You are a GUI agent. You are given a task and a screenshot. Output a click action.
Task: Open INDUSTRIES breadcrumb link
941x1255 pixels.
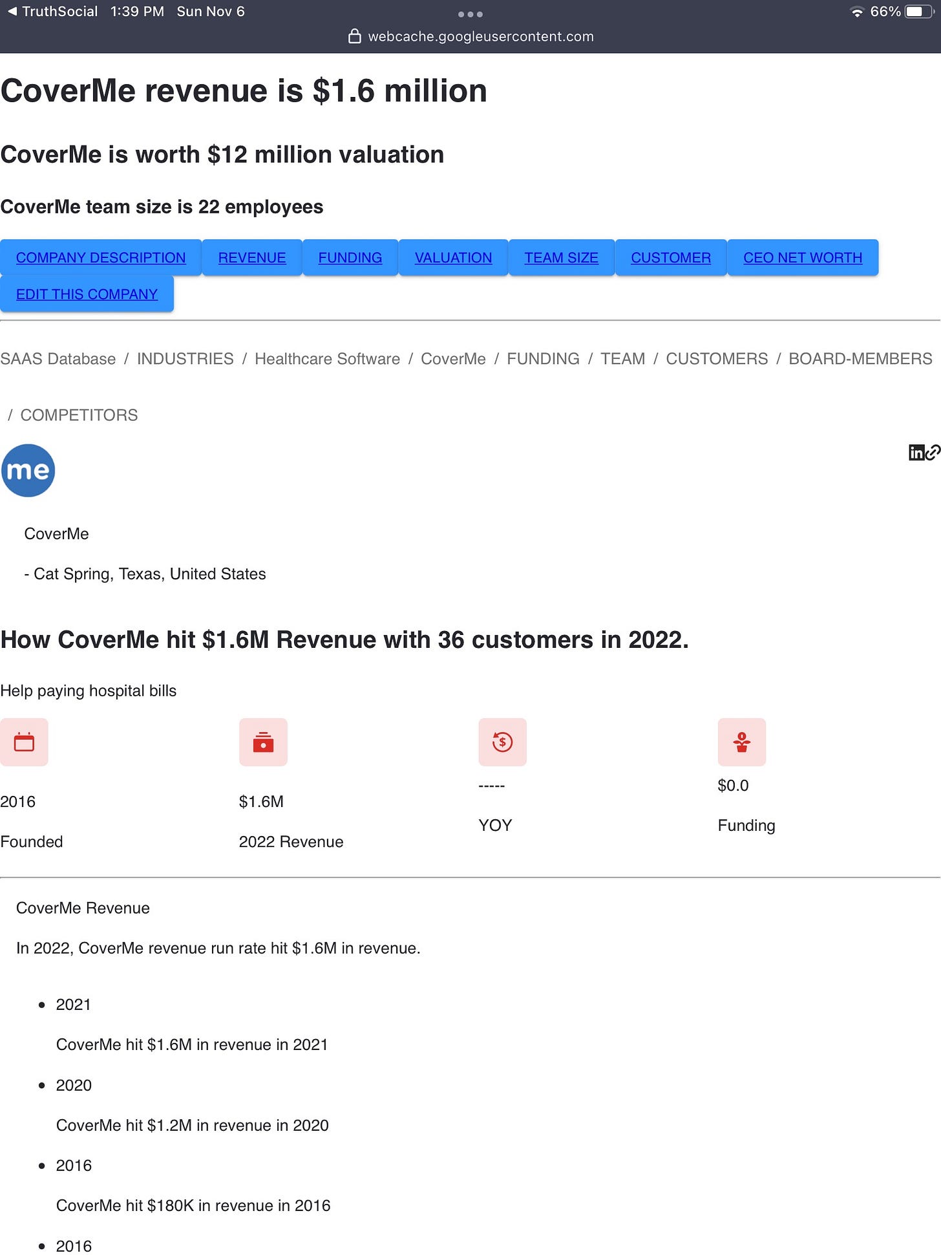[185, 359]
